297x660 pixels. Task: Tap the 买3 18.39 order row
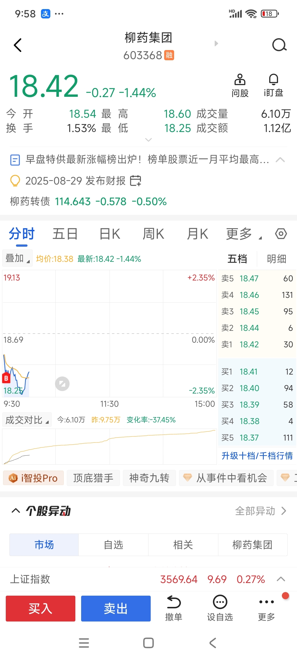[257, 405]
